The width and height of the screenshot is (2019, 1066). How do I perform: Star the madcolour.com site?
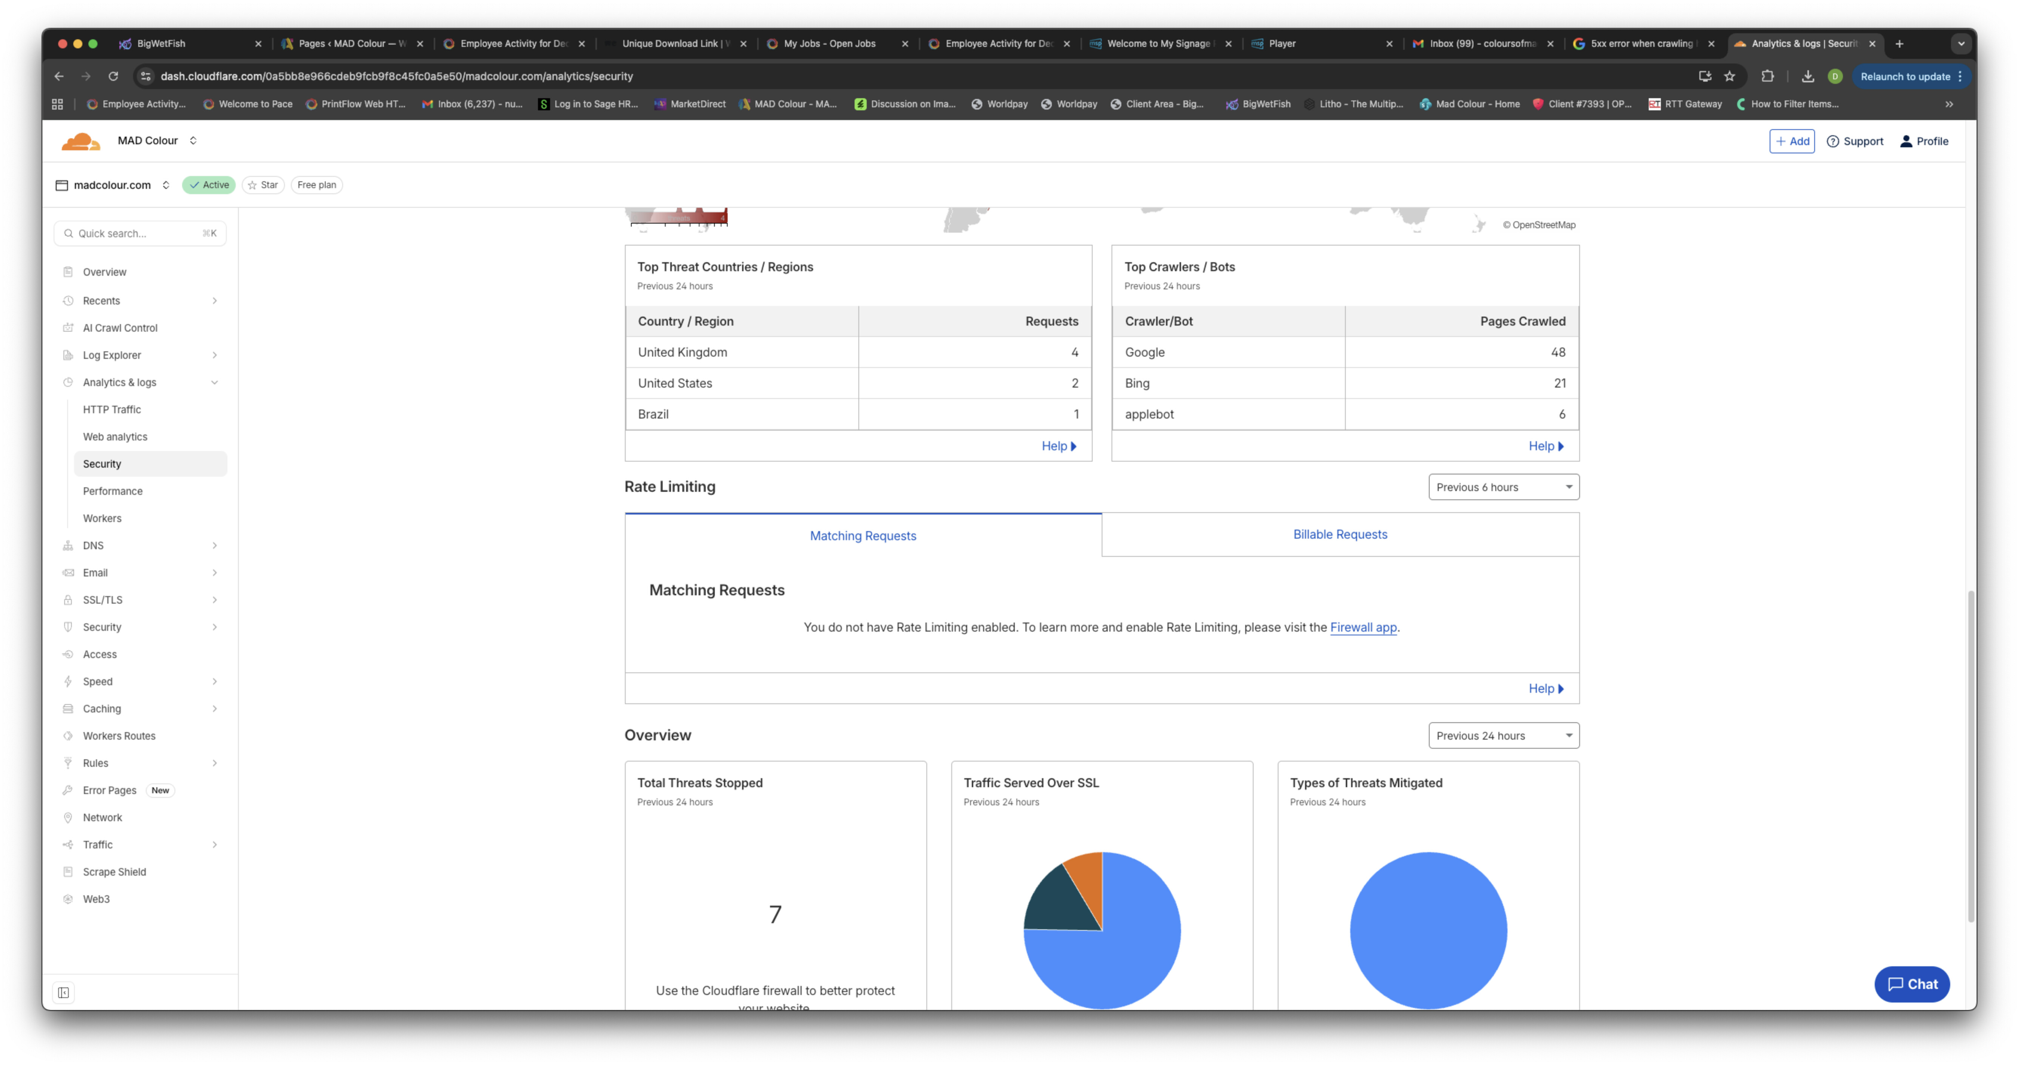point(263,185)
